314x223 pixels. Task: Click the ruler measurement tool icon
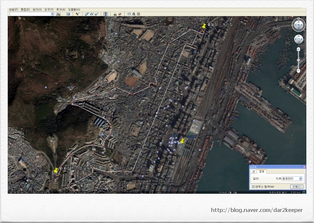106,14
